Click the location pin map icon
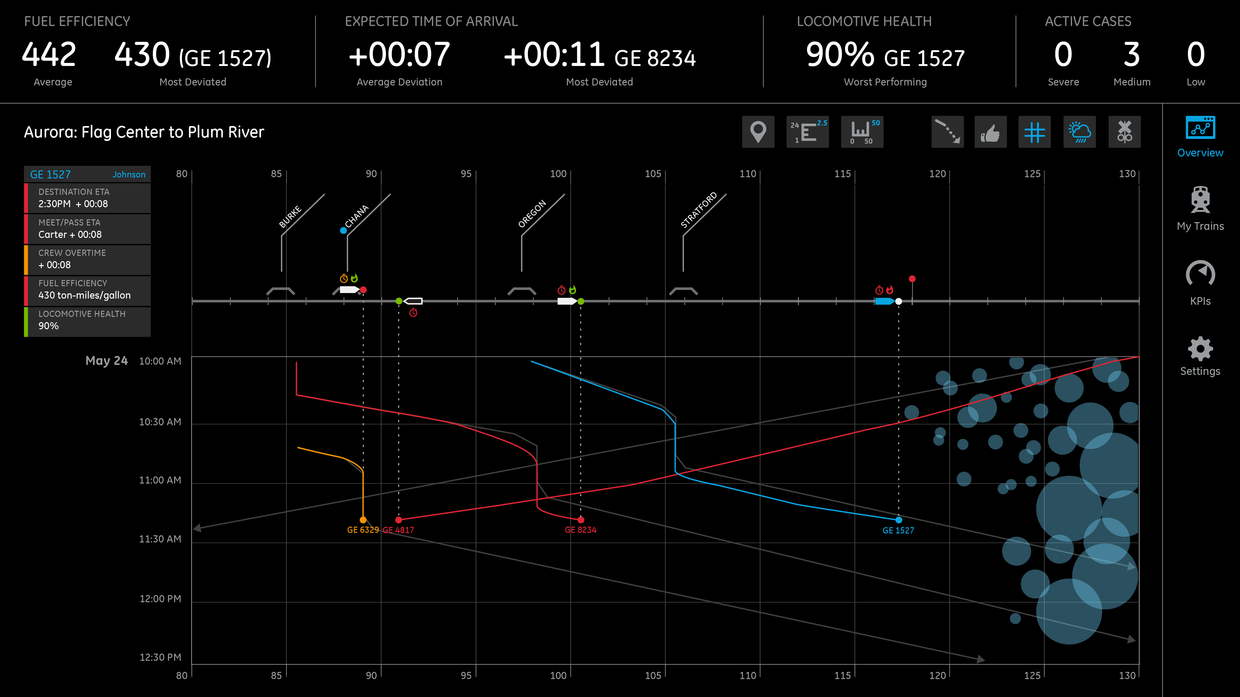This screenshot has height=697, width=1240. (x=758, y=132)
